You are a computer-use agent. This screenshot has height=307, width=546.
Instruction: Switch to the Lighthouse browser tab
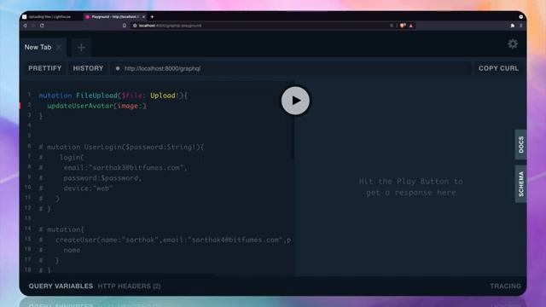click(x=50, y=17)
